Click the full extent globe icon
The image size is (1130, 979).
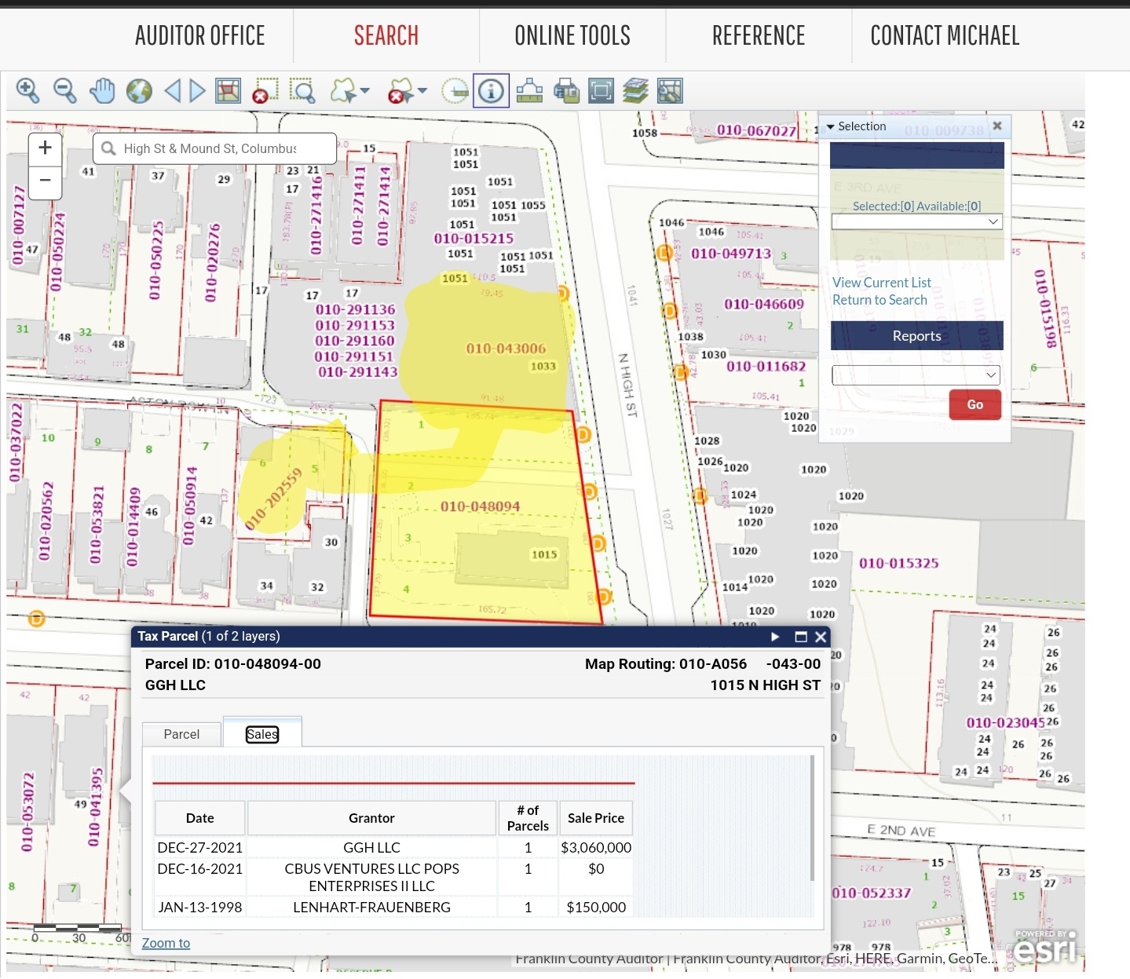tap(139, 91)
